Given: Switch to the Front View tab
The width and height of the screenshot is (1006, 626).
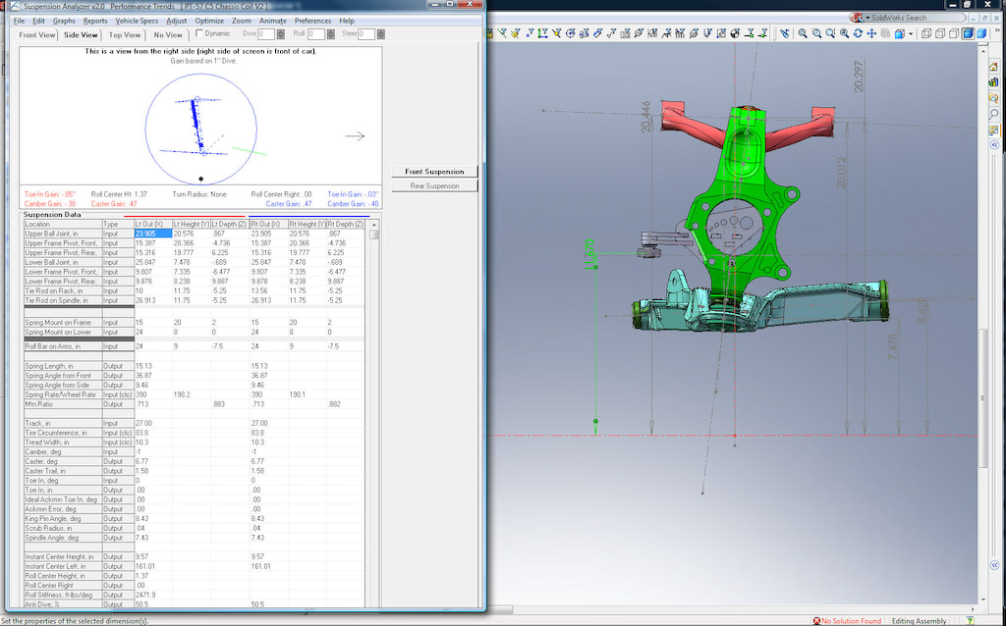Looking at the screenshot, I should pyautogui.click(x=37, y=34).
